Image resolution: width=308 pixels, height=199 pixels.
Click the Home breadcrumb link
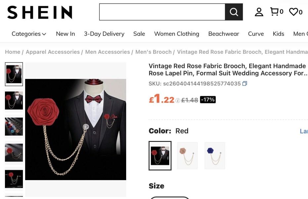pos(13,52)
